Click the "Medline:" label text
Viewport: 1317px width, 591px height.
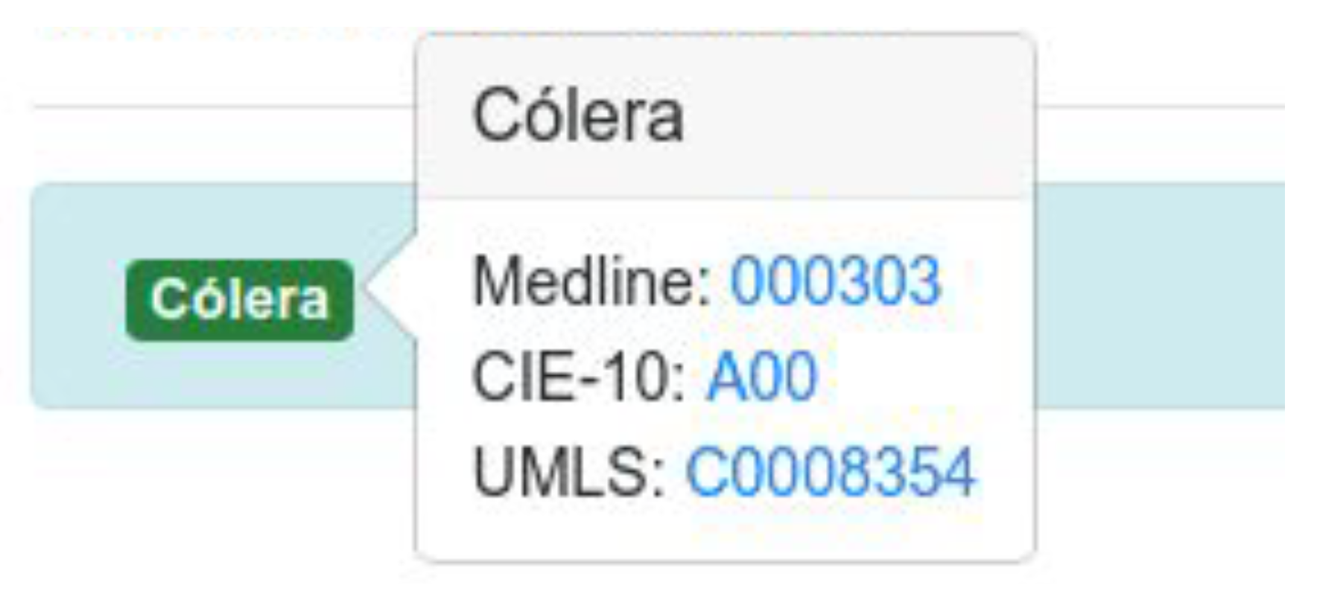tap(593, 281)
